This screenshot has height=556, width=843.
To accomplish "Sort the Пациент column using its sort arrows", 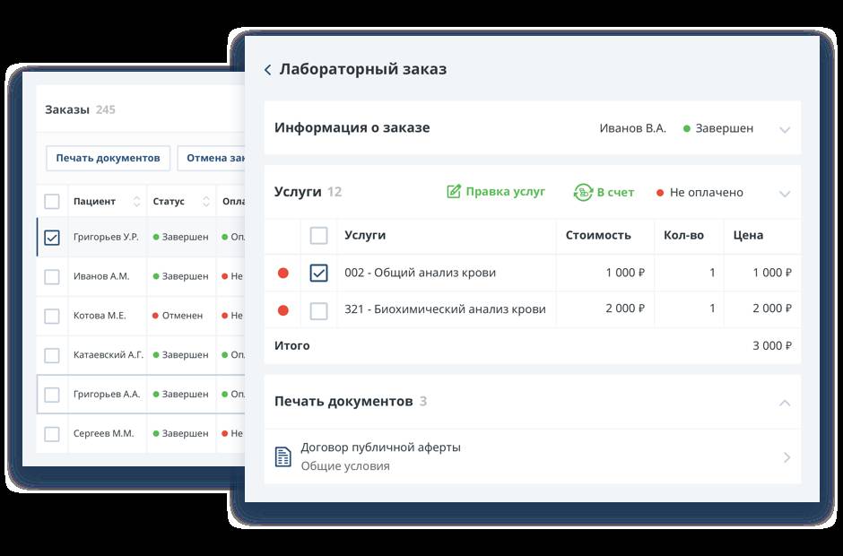I will (x=135, y=201).
